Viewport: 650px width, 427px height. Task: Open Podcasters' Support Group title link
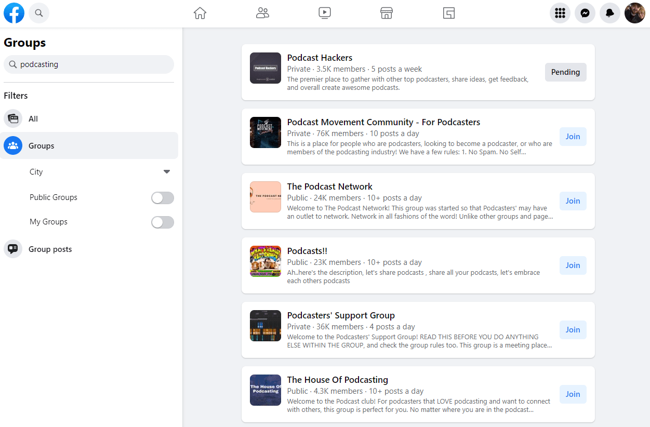(341, 315)
